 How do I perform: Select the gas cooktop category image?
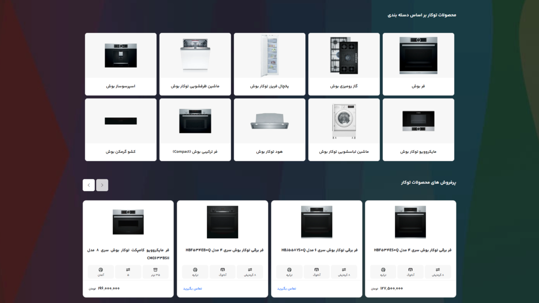pos(344,56)
